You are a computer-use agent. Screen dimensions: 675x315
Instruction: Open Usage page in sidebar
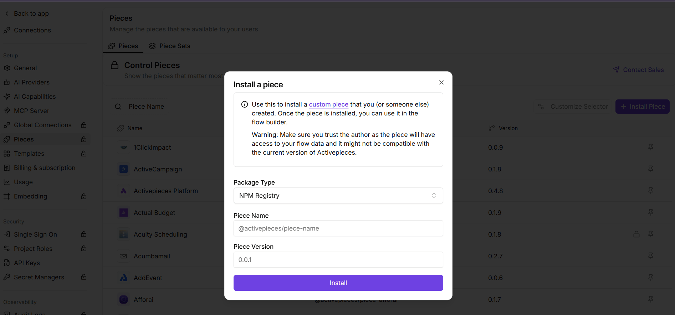click(x=19, y=182)
